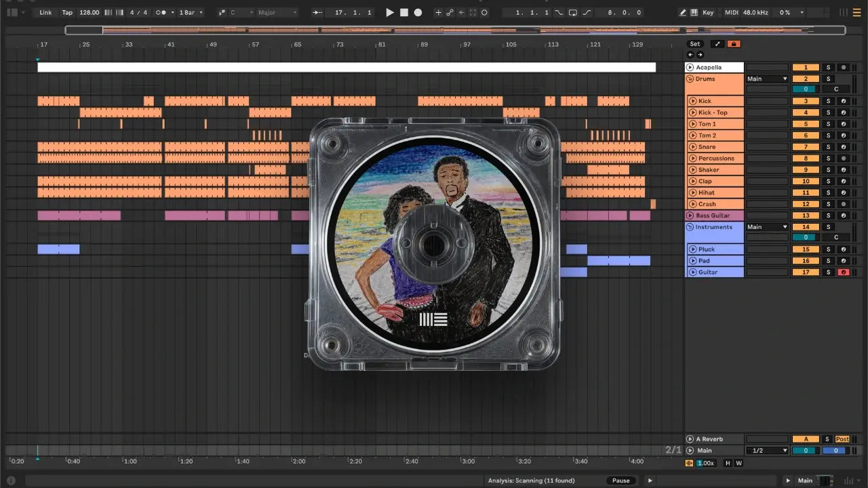Open the 1 Bar quantization dropdown
The height and width of the screenshot is (488, 868).
point(191,12)
